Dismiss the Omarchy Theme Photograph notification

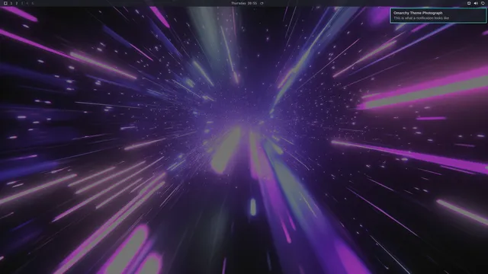pyautogui.click(x=438, y=15)
